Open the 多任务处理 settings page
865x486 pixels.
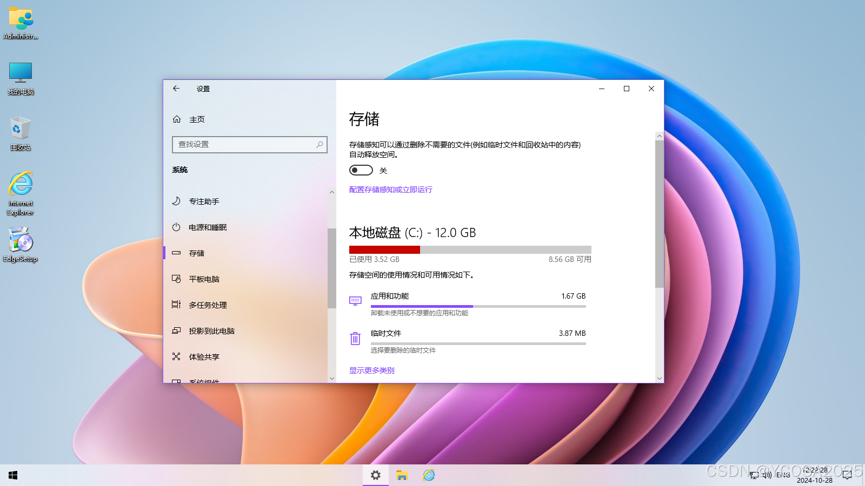[245, 305]
